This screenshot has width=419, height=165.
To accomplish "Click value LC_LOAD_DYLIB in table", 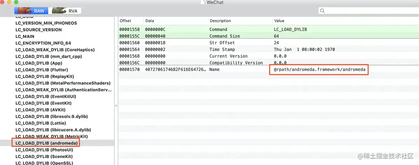I will coord(291,30).
